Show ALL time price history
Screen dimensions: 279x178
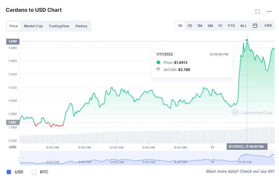243,26
